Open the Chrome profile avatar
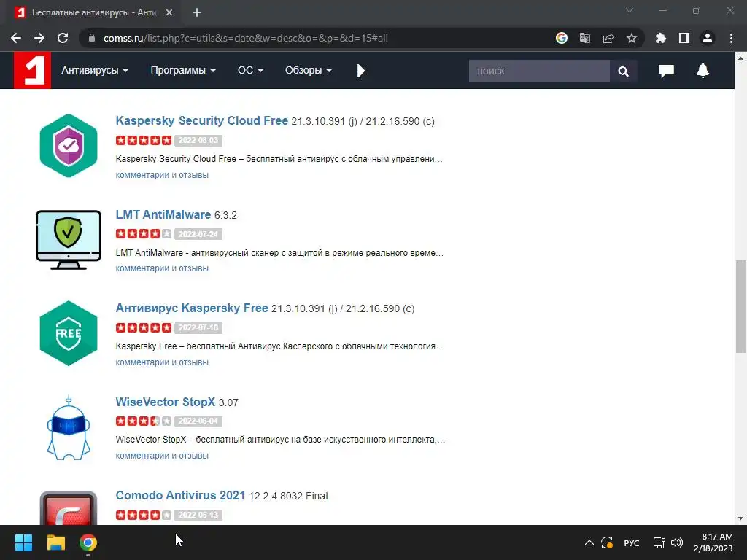Image resolution: width=747 pixels, height=560 pixels. pyautogui.click(x=708, y=38)
